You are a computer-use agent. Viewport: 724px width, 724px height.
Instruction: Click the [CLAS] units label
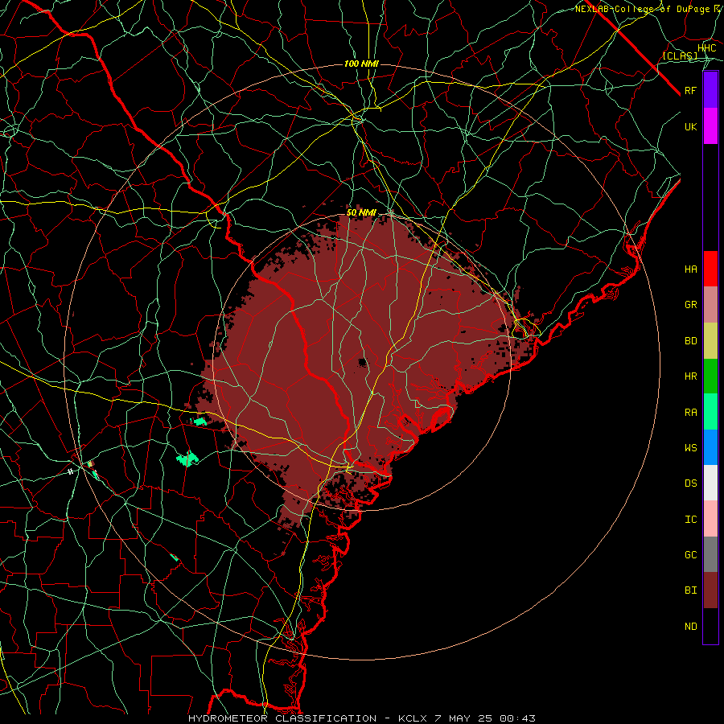680,56
